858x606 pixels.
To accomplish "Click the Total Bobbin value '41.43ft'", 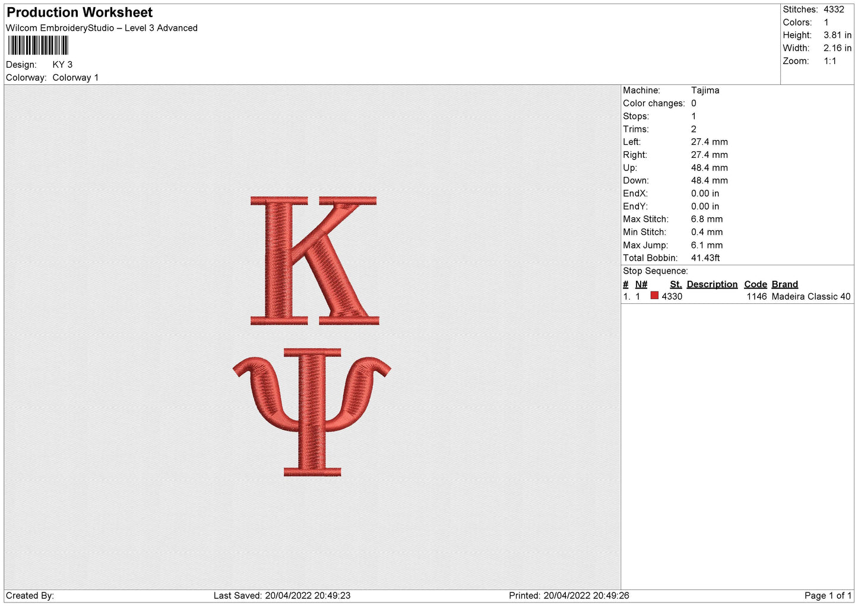I will (705, 258).
